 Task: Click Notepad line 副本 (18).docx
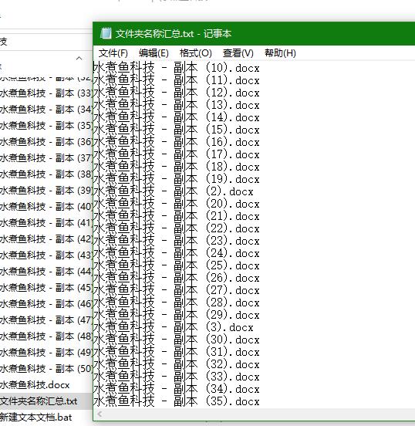pos(177,166)
